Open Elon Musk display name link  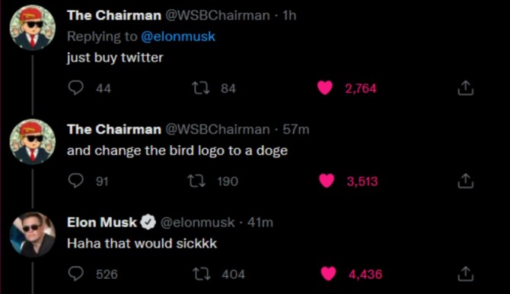[102, 223]
